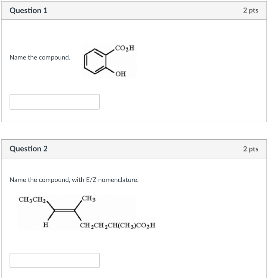Click the gray divider between the two questions

[x=134, y=130]
